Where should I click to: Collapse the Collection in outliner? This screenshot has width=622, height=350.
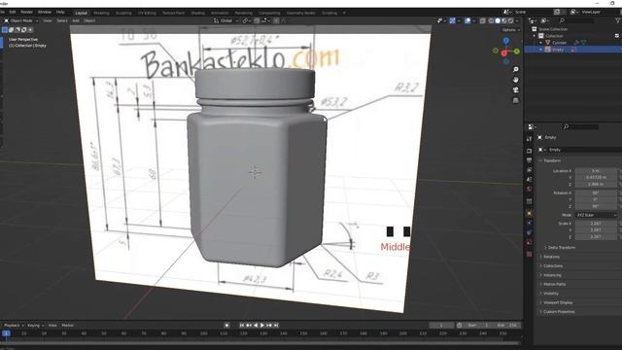pos(535,36)
